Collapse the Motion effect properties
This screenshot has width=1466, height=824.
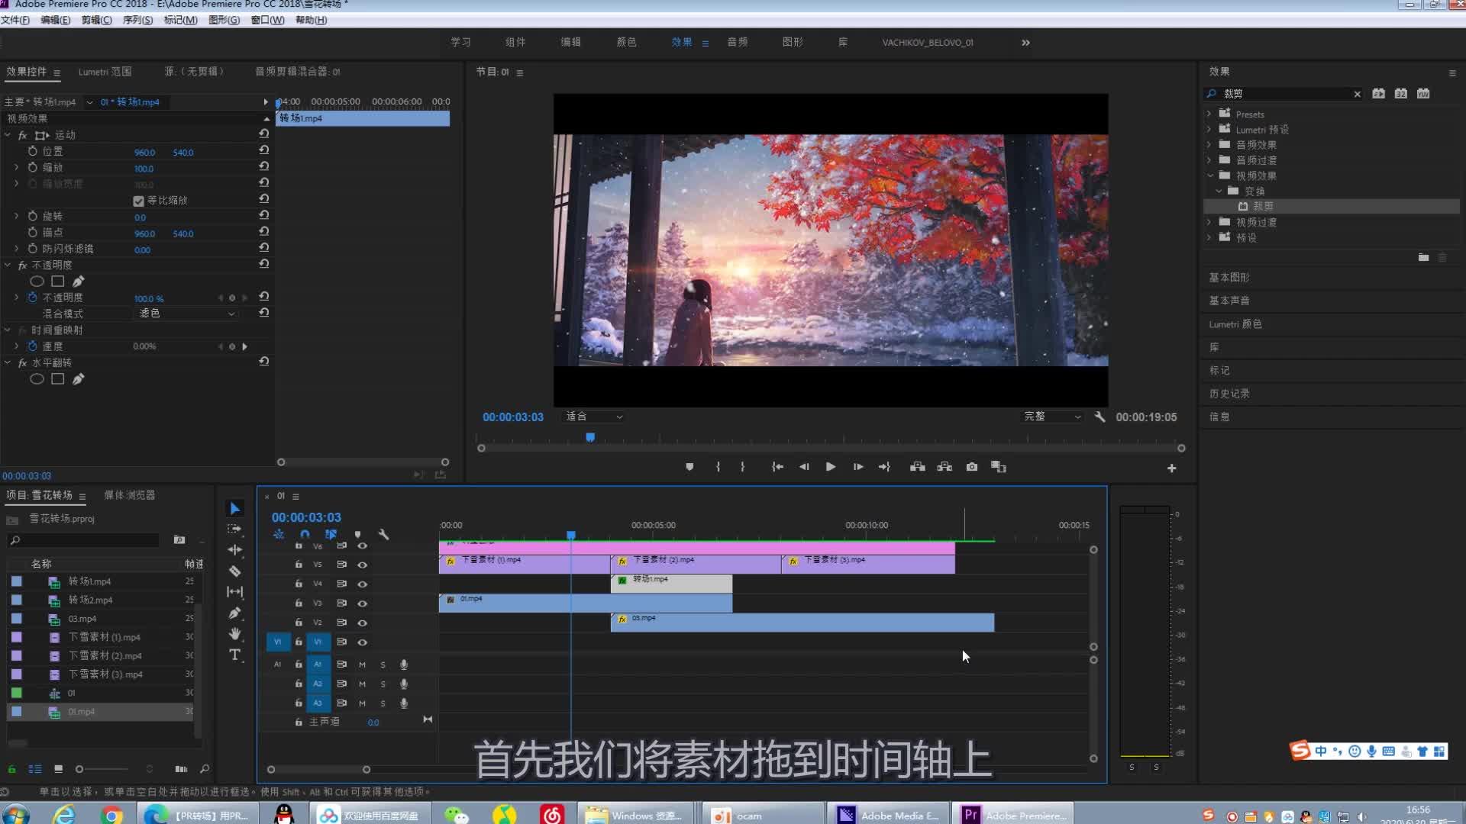8,135
